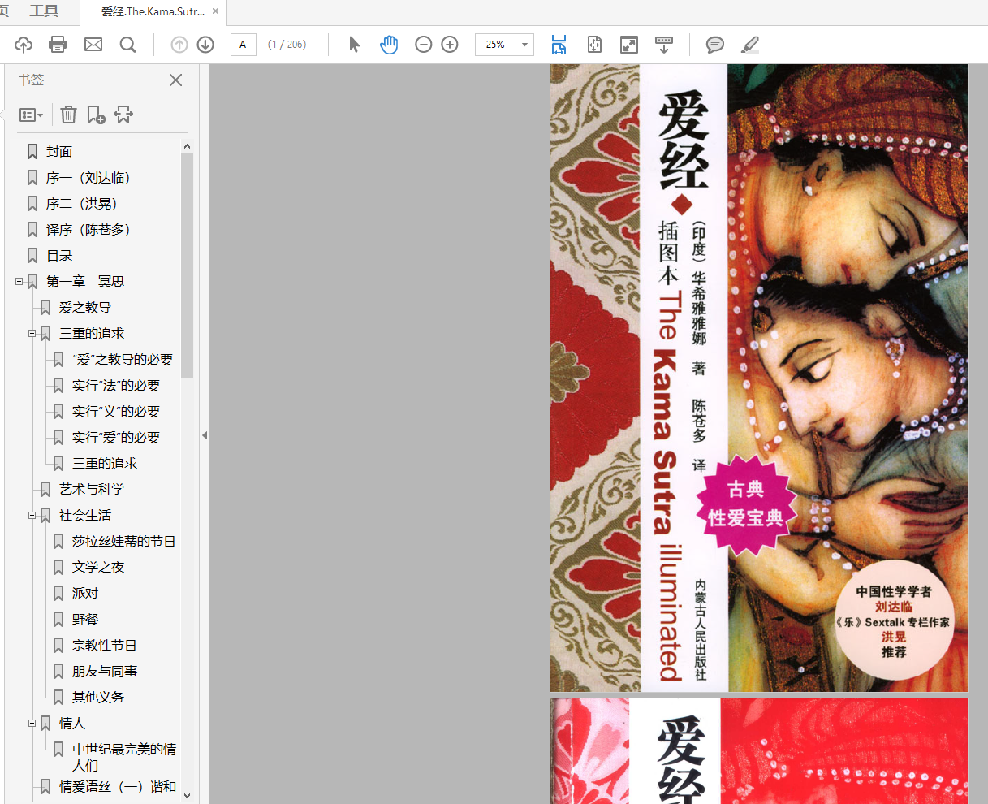
Task: Collapse the 社会生活 bookmark branch
Action: pyautogui.click(x=32, y=516)
